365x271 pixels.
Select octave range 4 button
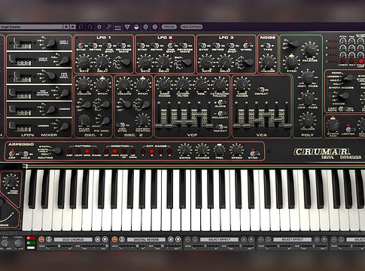[170, 151]
